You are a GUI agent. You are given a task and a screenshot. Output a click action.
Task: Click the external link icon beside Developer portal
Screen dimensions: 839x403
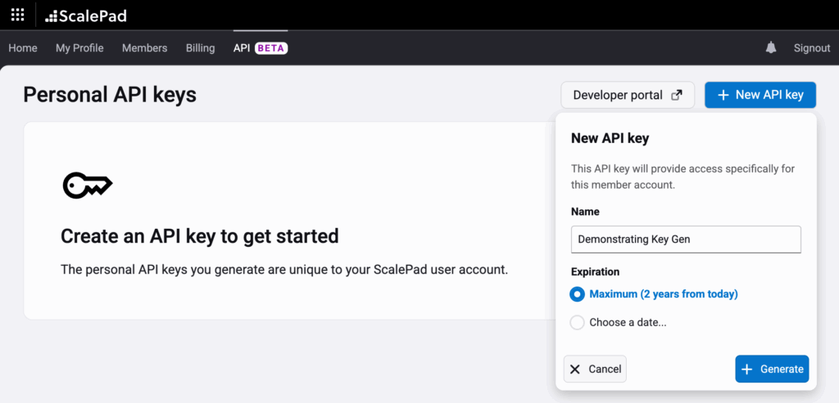tap(677, 95)
